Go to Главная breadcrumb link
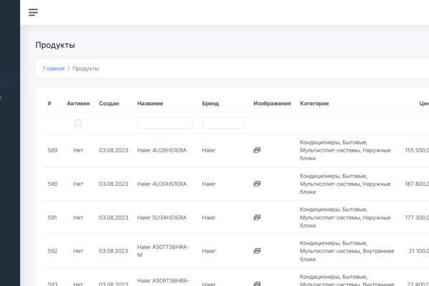 pyautogui.click(x=54, y=69)
